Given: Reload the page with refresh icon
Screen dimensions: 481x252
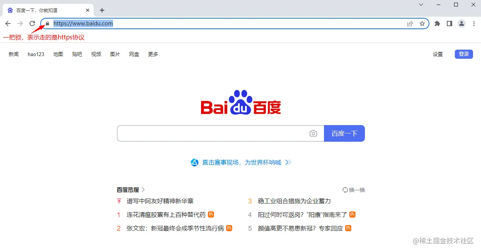Looking at the screenshot, I should click(32, 23).
